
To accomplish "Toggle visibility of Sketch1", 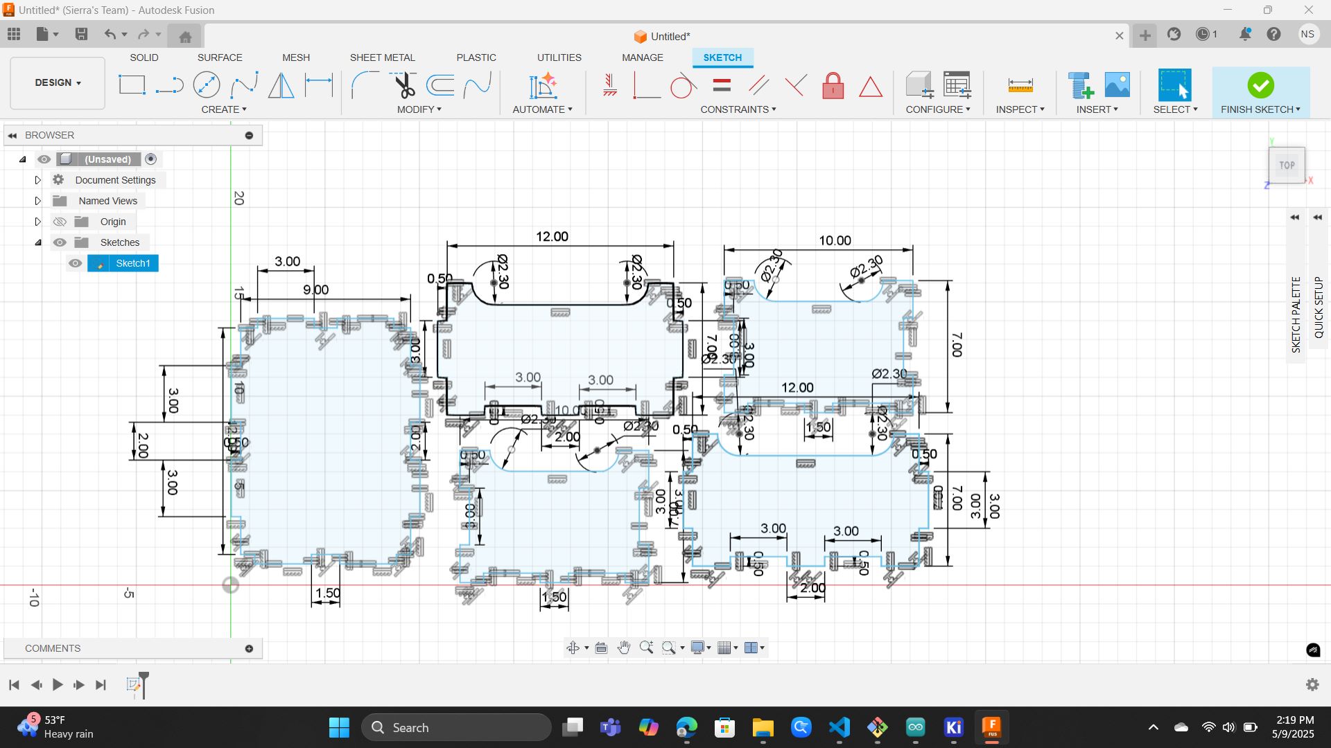I will click(x=75, y=263).
